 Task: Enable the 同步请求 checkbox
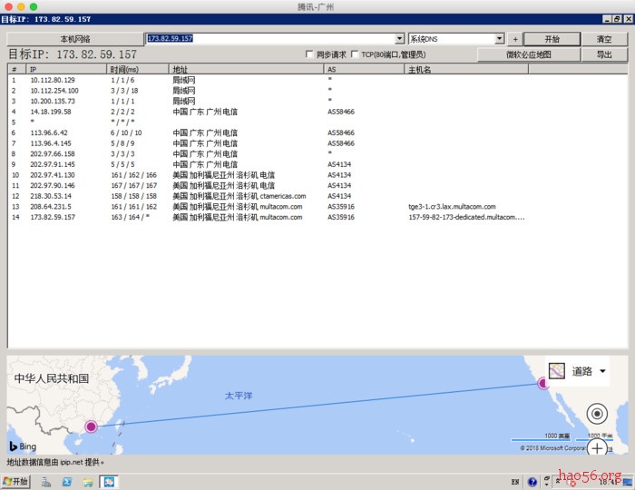(309, 54)
